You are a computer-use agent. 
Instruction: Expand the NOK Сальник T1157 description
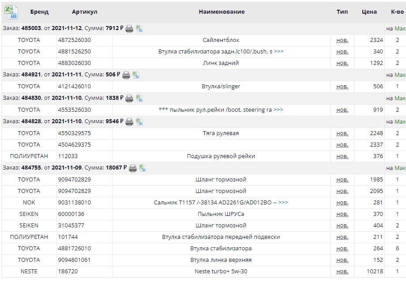pos(283,203)
